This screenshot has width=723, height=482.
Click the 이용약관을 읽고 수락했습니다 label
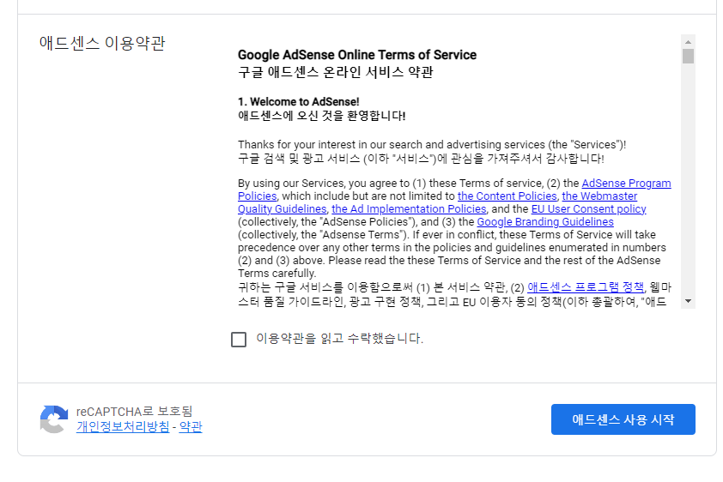pyautogui.click(x=339, y=339)
